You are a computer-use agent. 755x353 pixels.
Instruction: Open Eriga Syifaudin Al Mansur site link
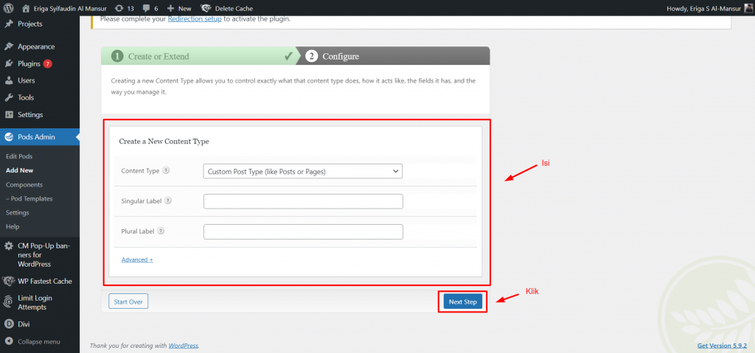70,8
